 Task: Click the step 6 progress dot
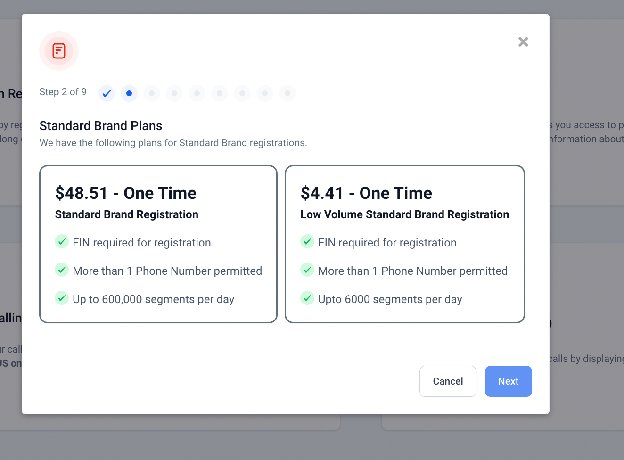pyautogui.click(x=220, y=93)
